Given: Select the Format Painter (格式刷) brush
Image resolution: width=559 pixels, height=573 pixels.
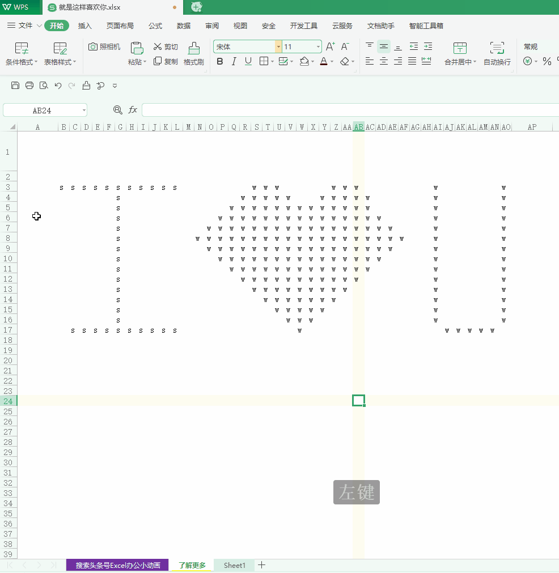Looking at the screenshot, I should click(194, 48).
